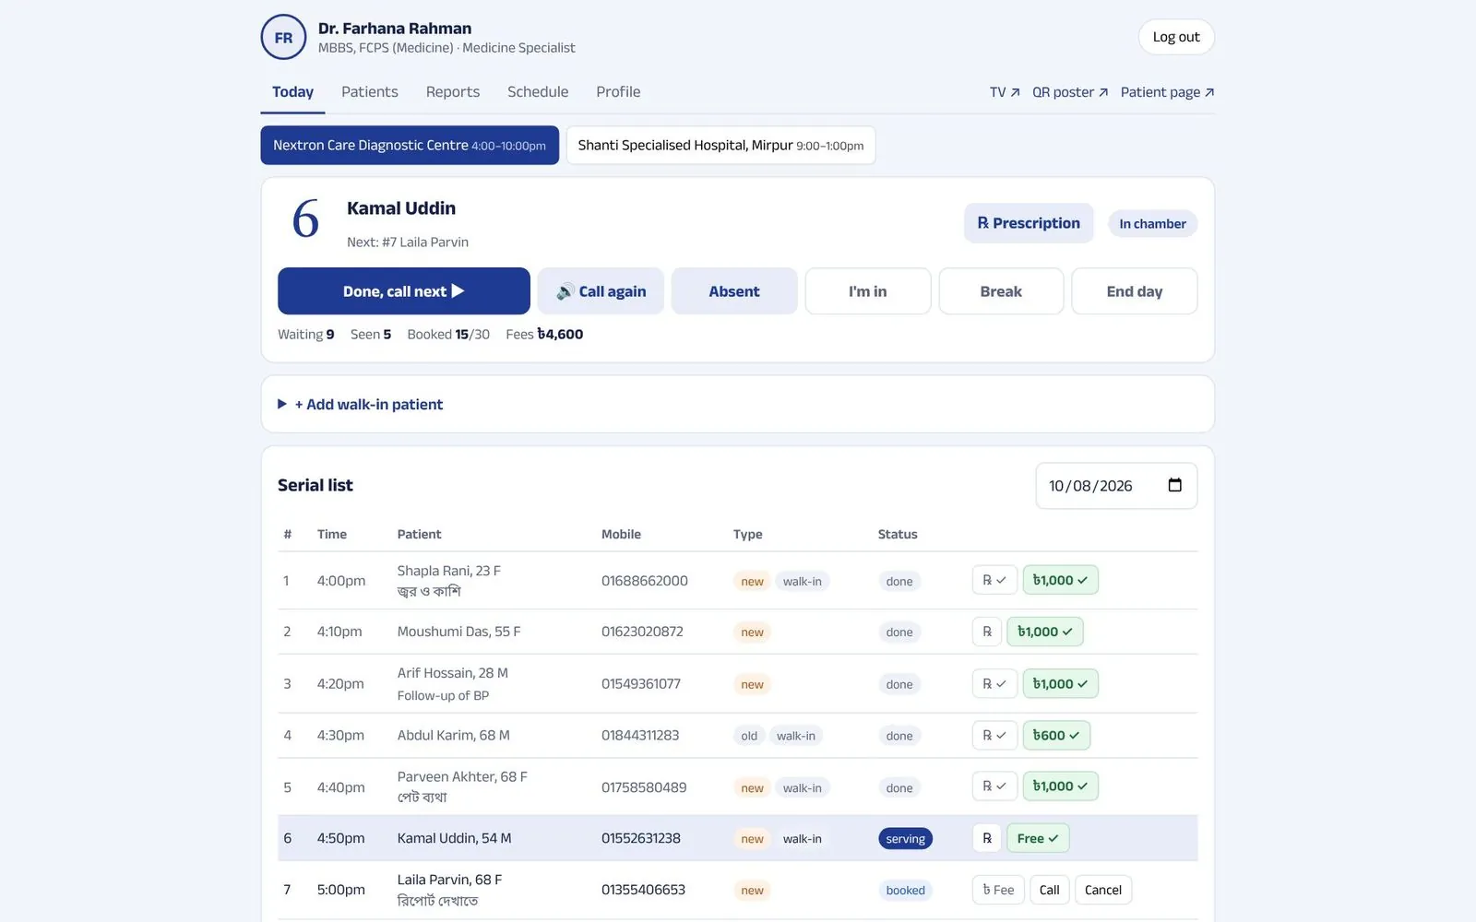Cancel Laila Parvin's booking
The width and height of the screenshot is (1476, 922).
(x=1103, y=890)
